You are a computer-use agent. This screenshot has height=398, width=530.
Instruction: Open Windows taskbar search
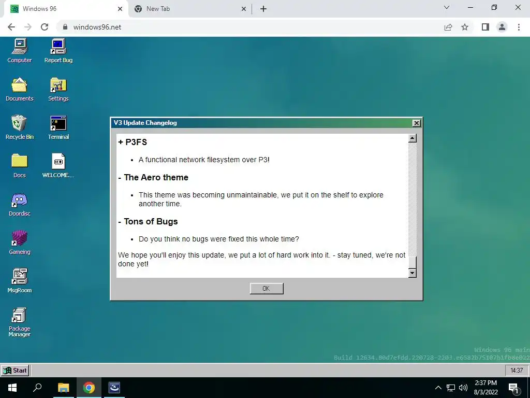37,388
